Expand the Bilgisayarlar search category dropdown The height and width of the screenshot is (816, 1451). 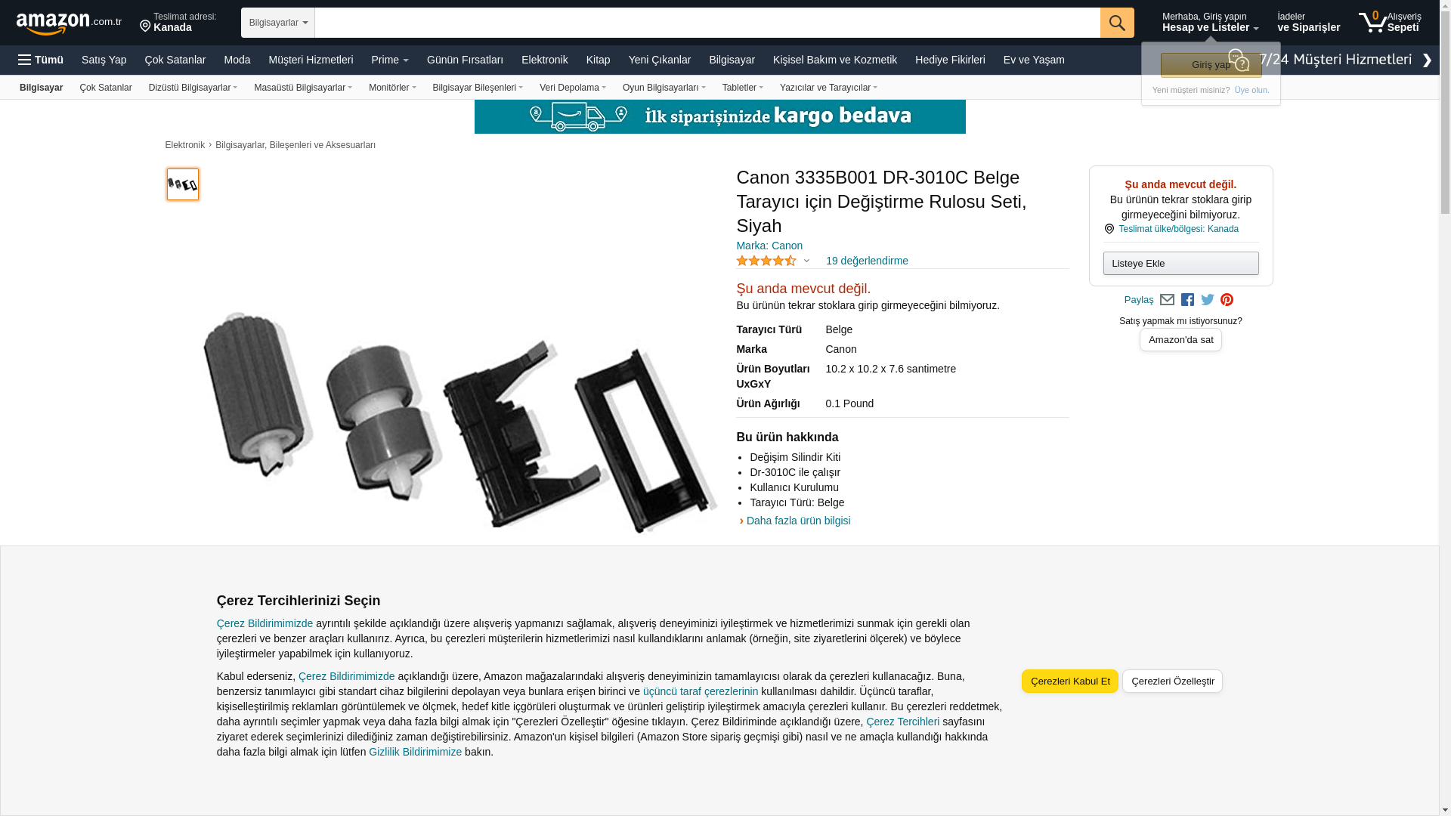coord(278,23)
